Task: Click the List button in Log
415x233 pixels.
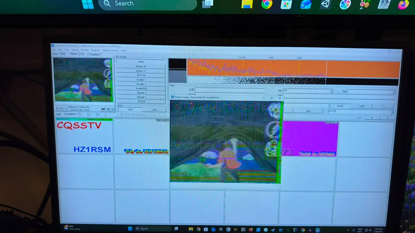Action: coord(308,111)
